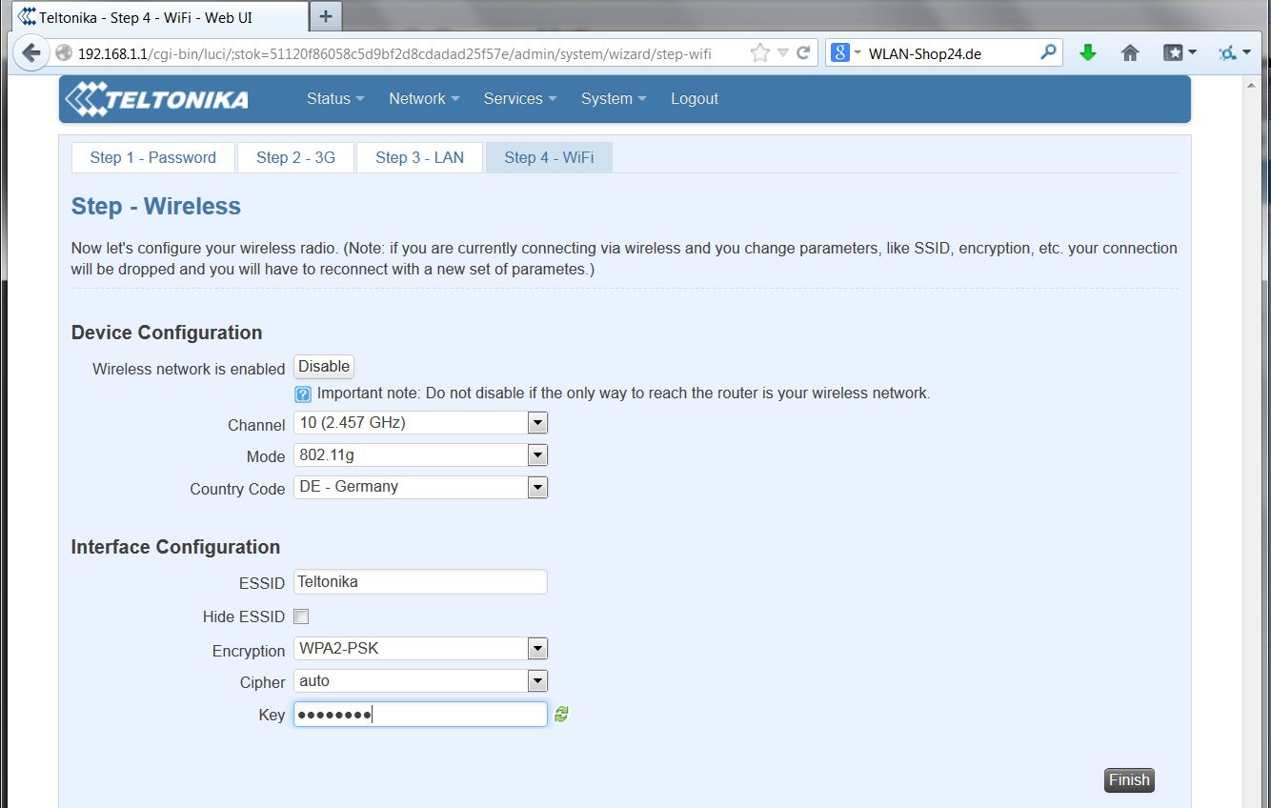Click into the ESSID text field
This screenshot has width=1271, height=808.
coord(420,582)
